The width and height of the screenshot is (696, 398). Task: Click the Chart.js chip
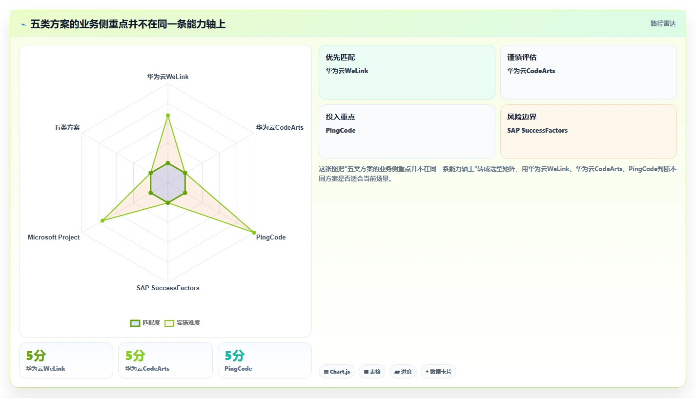point(337,372)
